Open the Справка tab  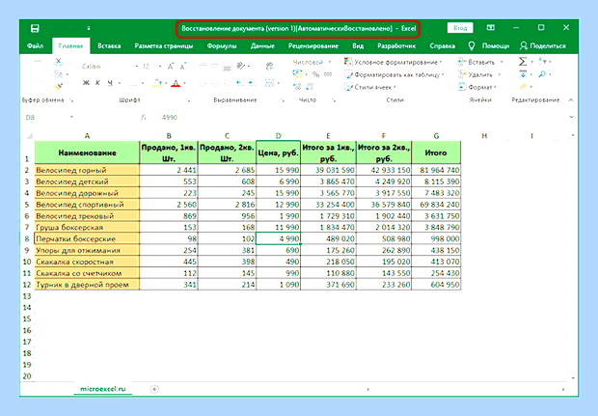[442, 45]
